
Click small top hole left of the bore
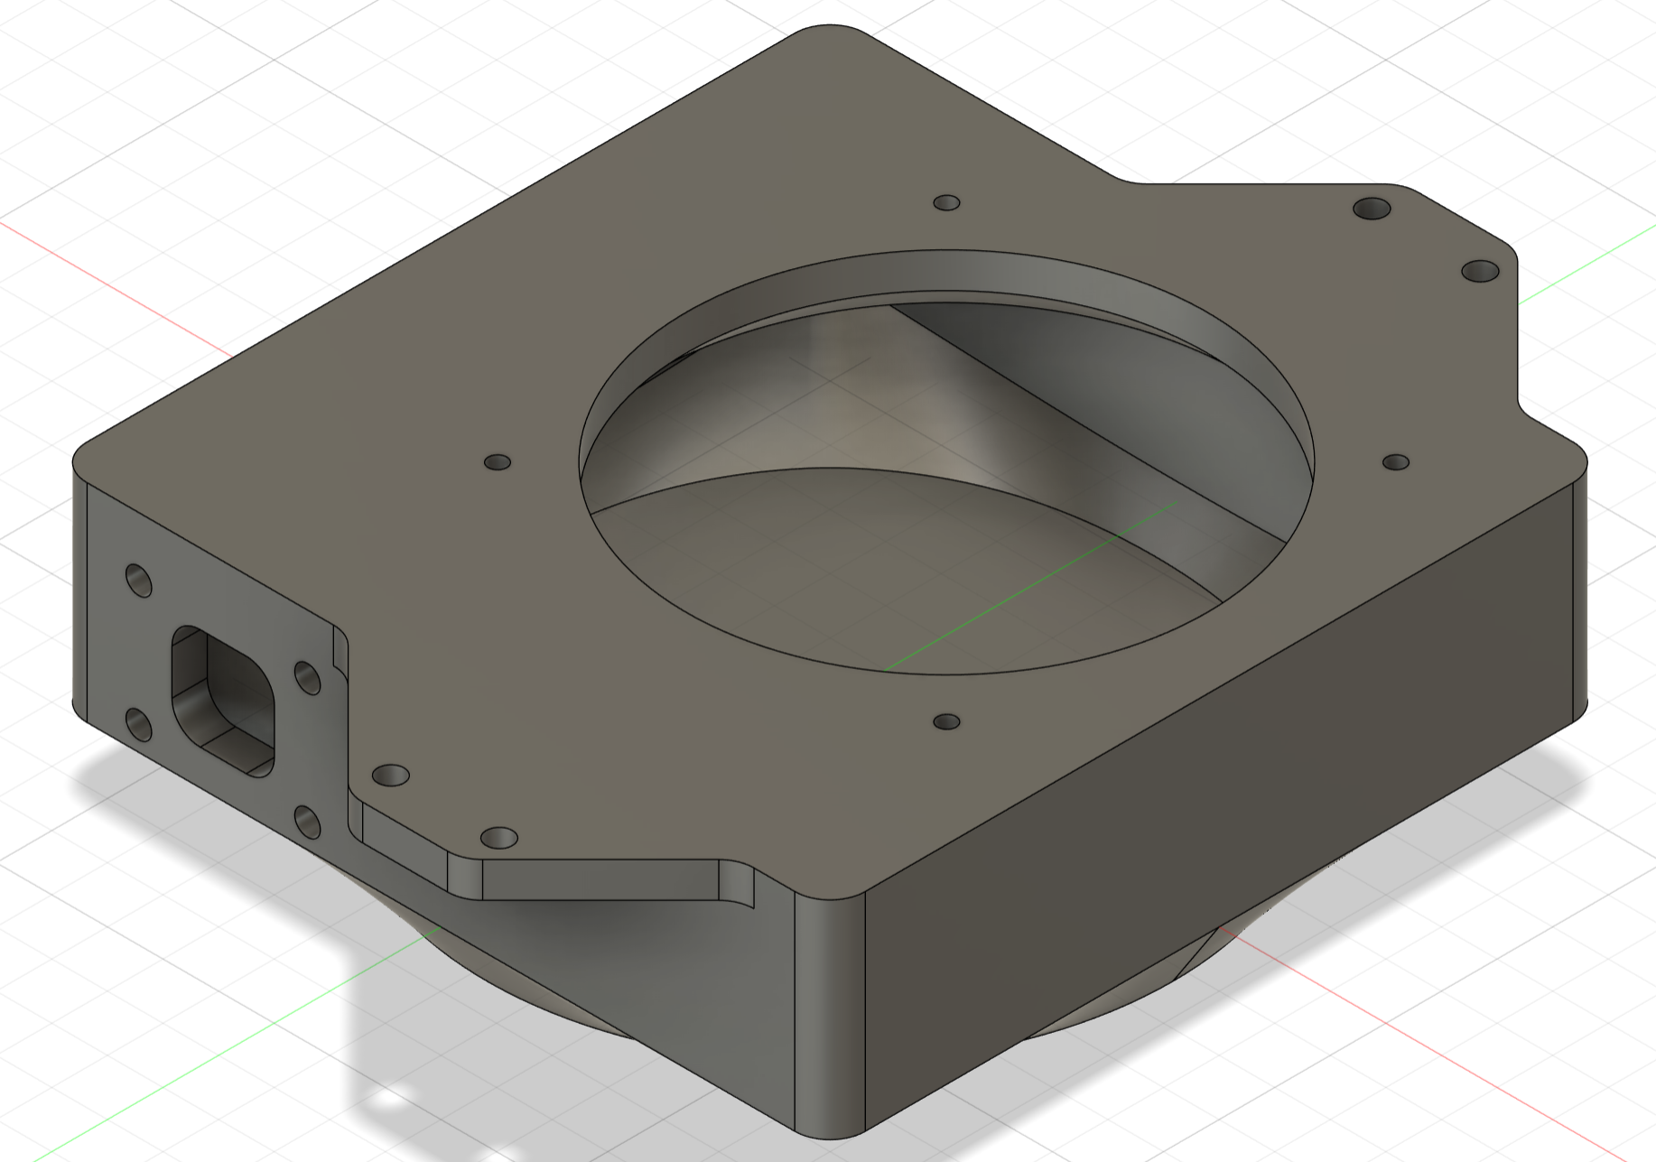tap(498, 462)
